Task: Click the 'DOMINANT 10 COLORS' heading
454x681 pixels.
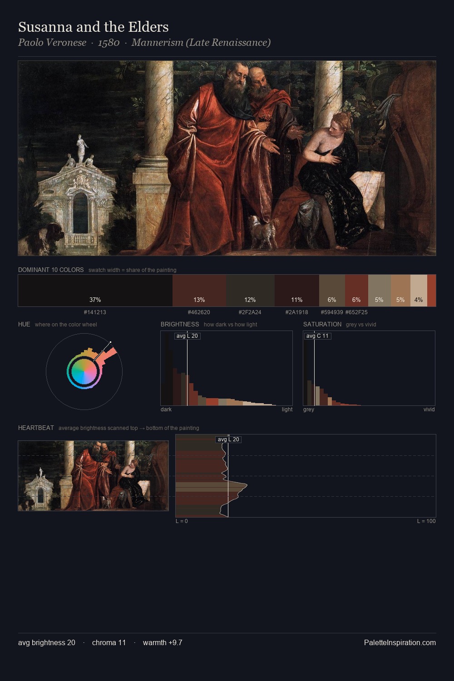Action: [x=51, y=270]
